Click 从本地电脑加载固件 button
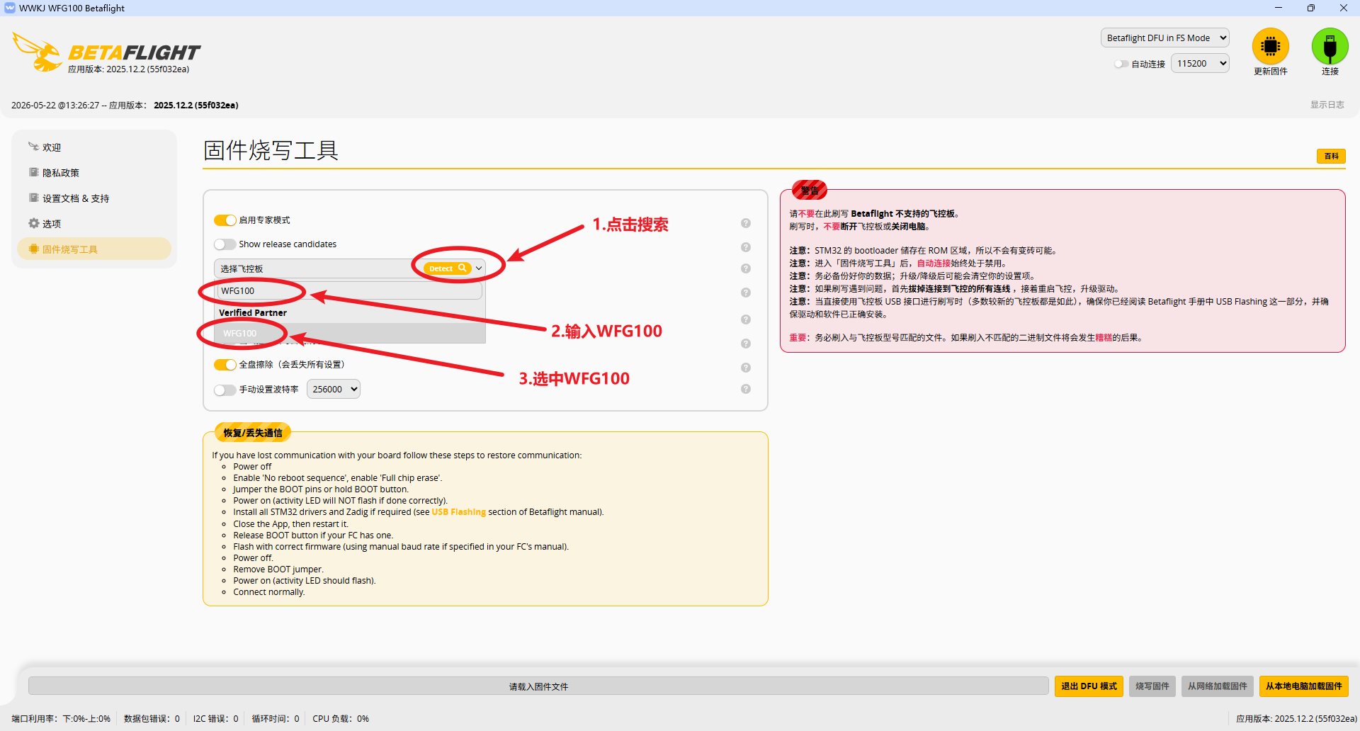 (1304, 686)
